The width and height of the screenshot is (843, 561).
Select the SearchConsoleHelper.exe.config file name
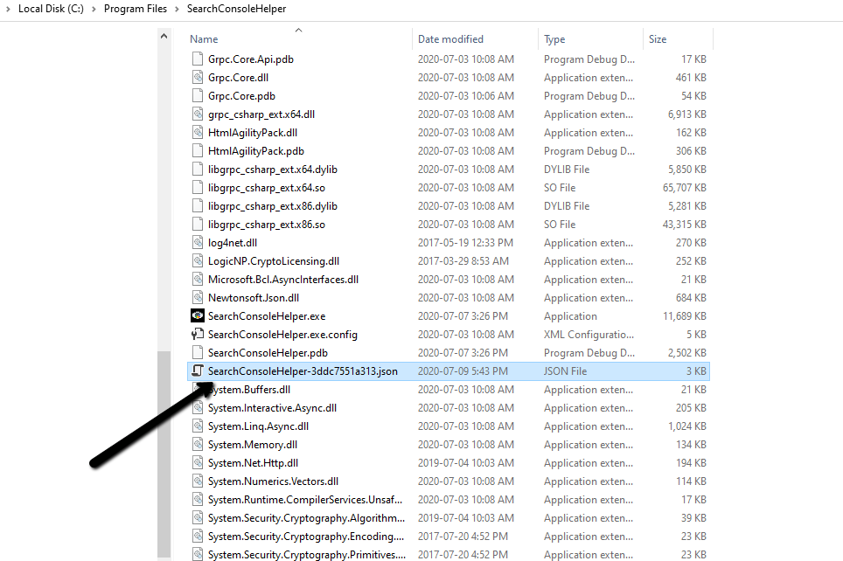click(282, 335)
